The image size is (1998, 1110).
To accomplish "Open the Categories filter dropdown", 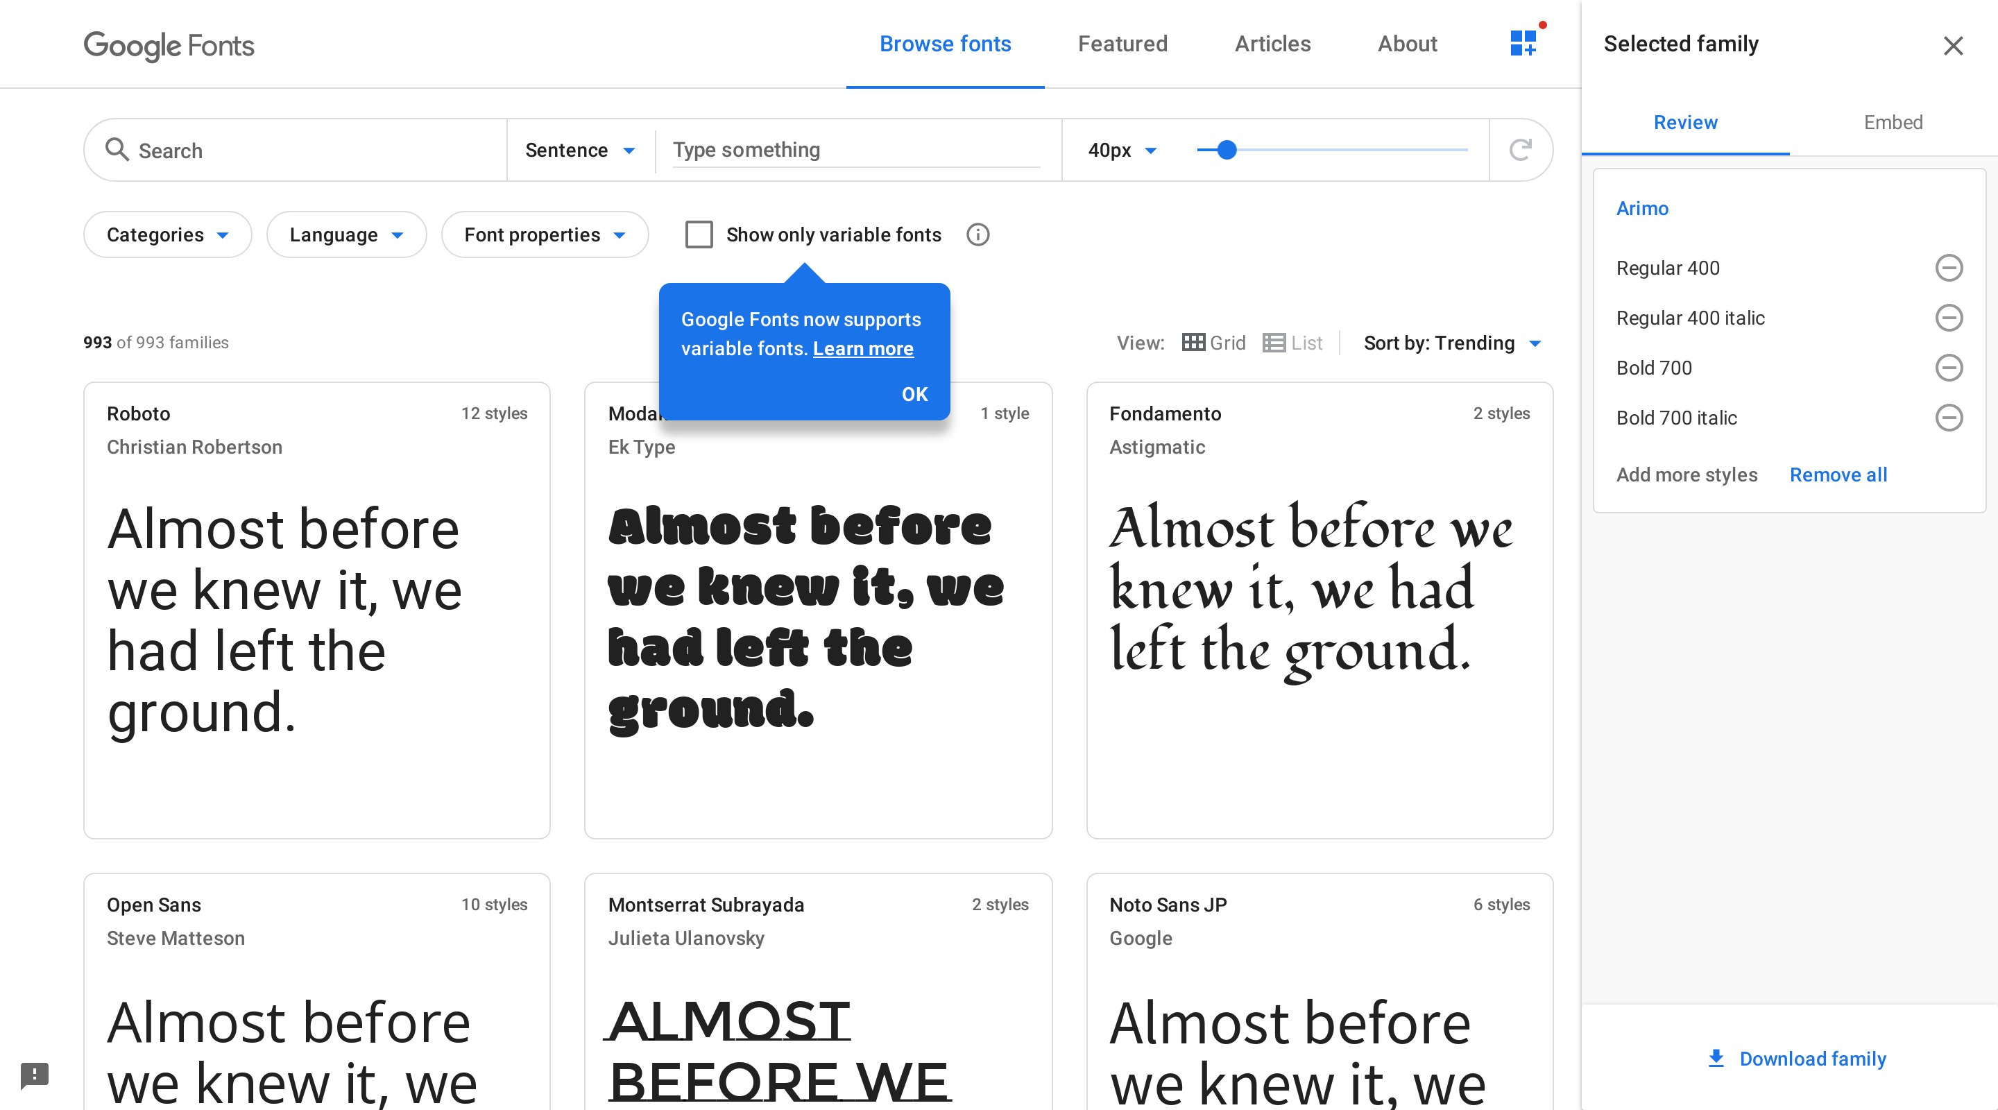I will (167, 234).
